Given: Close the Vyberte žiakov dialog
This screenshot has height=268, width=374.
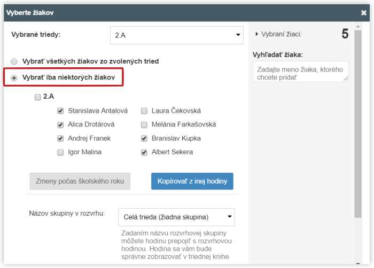Looking at the screenshot, I should [x=364, y=12].
